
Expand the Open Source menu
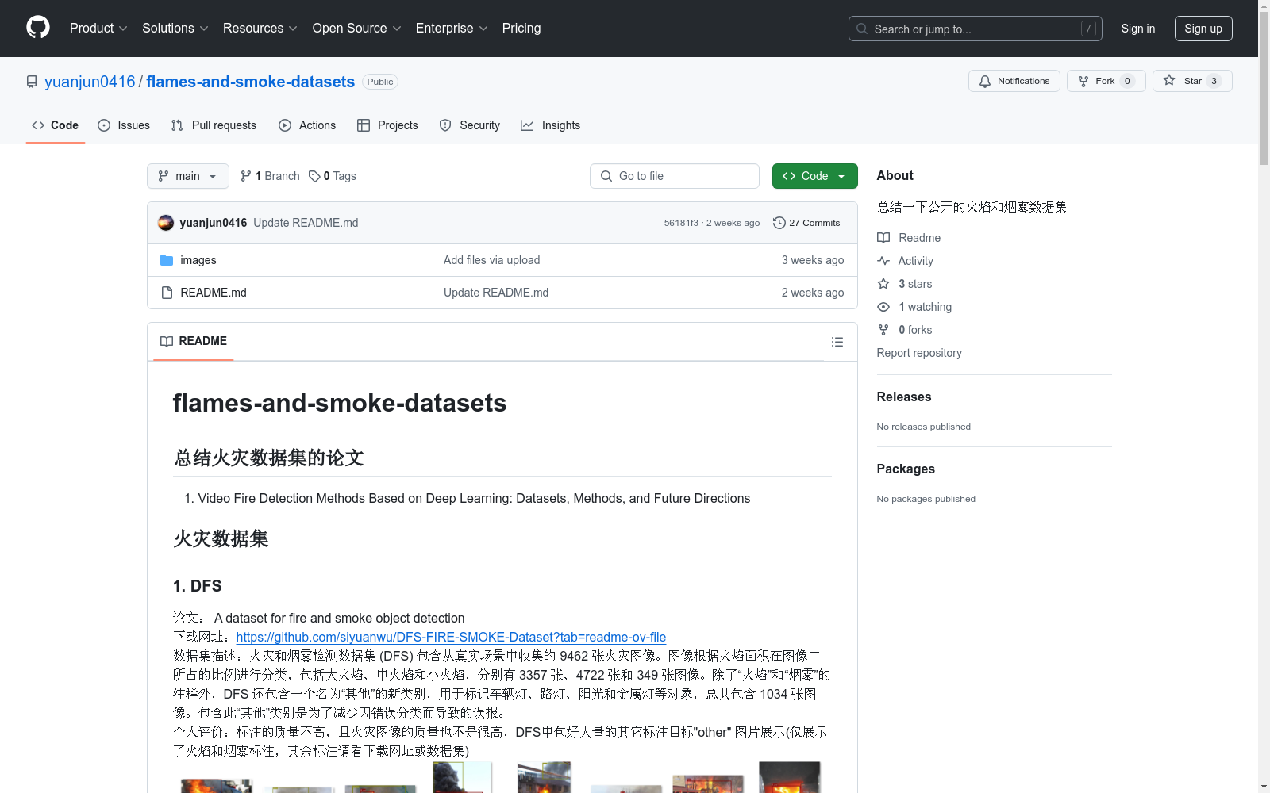point(357,28)
